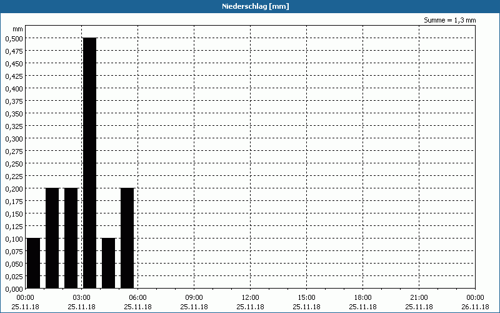Select the first bar starting at 00:00
The height and width of the screenshot is (313, 500).
click(34, 263)
